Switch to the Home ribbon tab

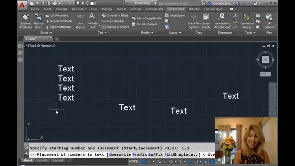(35, 9)
